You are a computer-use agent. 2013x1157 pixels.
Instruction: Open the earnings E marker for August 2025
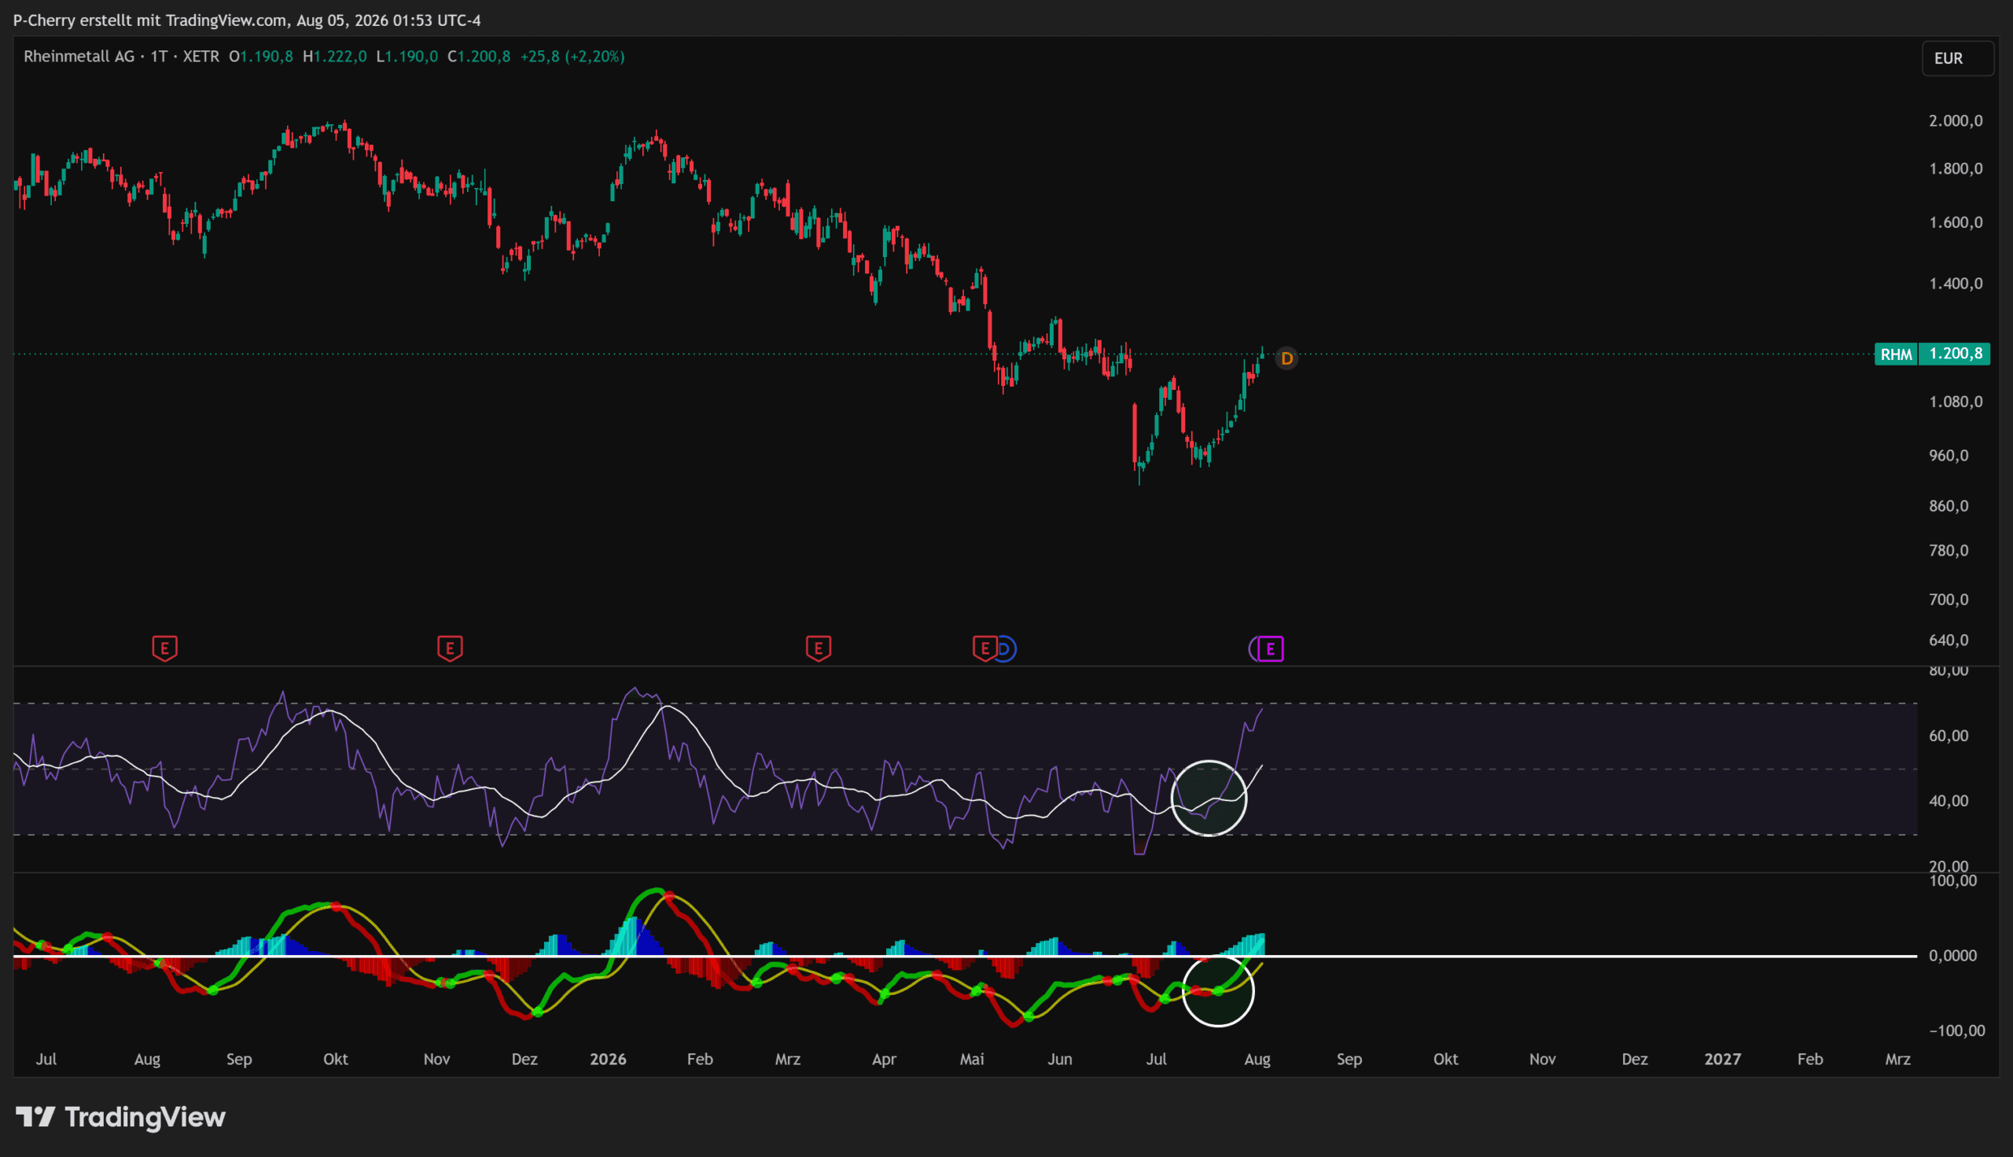click(164, 648)
